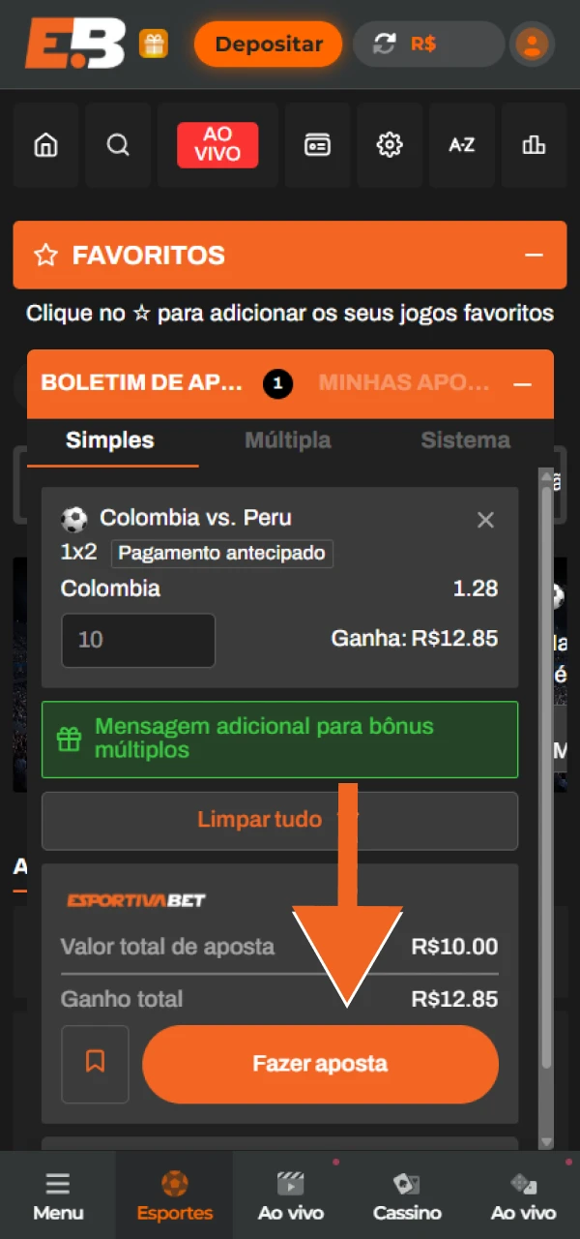
Task: Select the stake amount input showing 10
Action: [x=137, y=640]
